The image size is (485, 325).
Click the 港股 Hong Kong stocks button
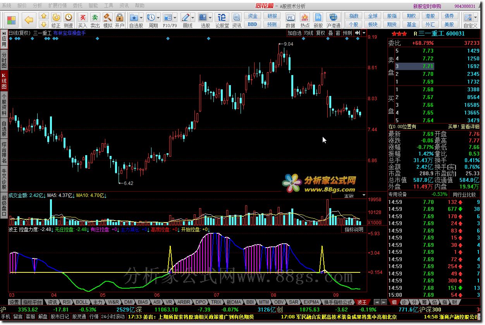point(430,16)
